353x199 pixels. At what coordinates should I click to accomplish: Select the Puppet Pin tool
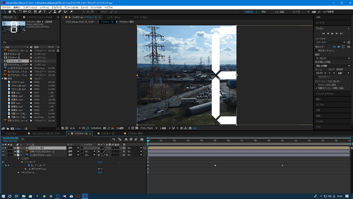(72, 12)
